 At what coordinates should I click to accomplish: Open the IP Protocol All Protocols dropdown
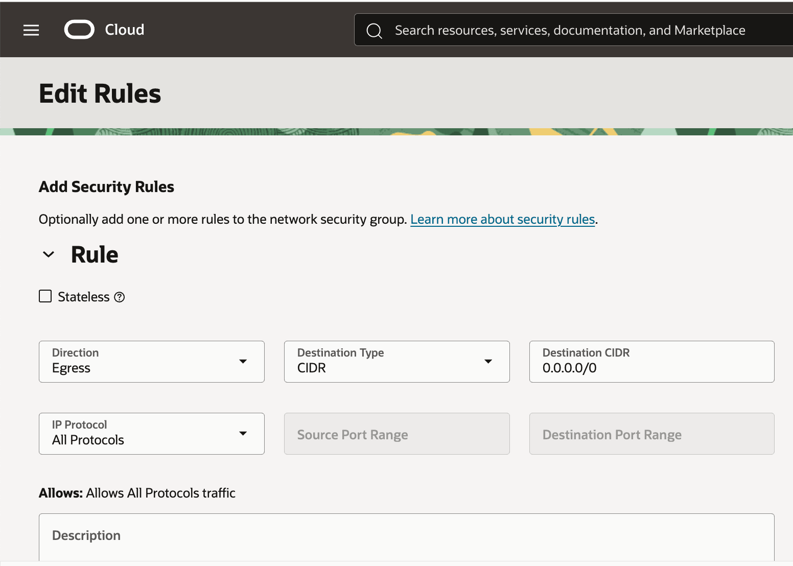pyautogui.click(x=151, y=433)
